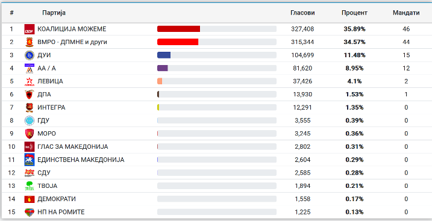The image size is (432, 221).
Task: Click the # column header
Action: (11, 13)
